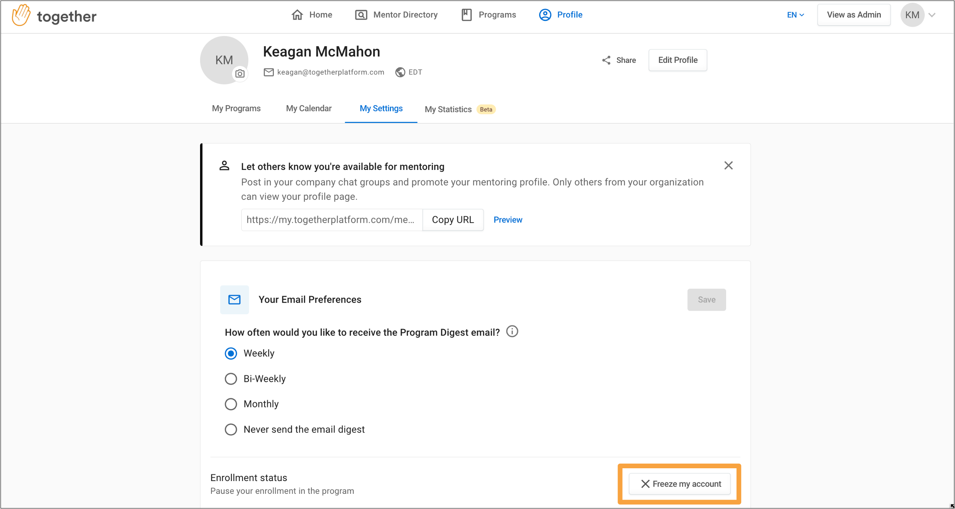Click the person icon in banner
Image resolution: width=955 pixels, height=509 pixels.
(x=224, y=166)
